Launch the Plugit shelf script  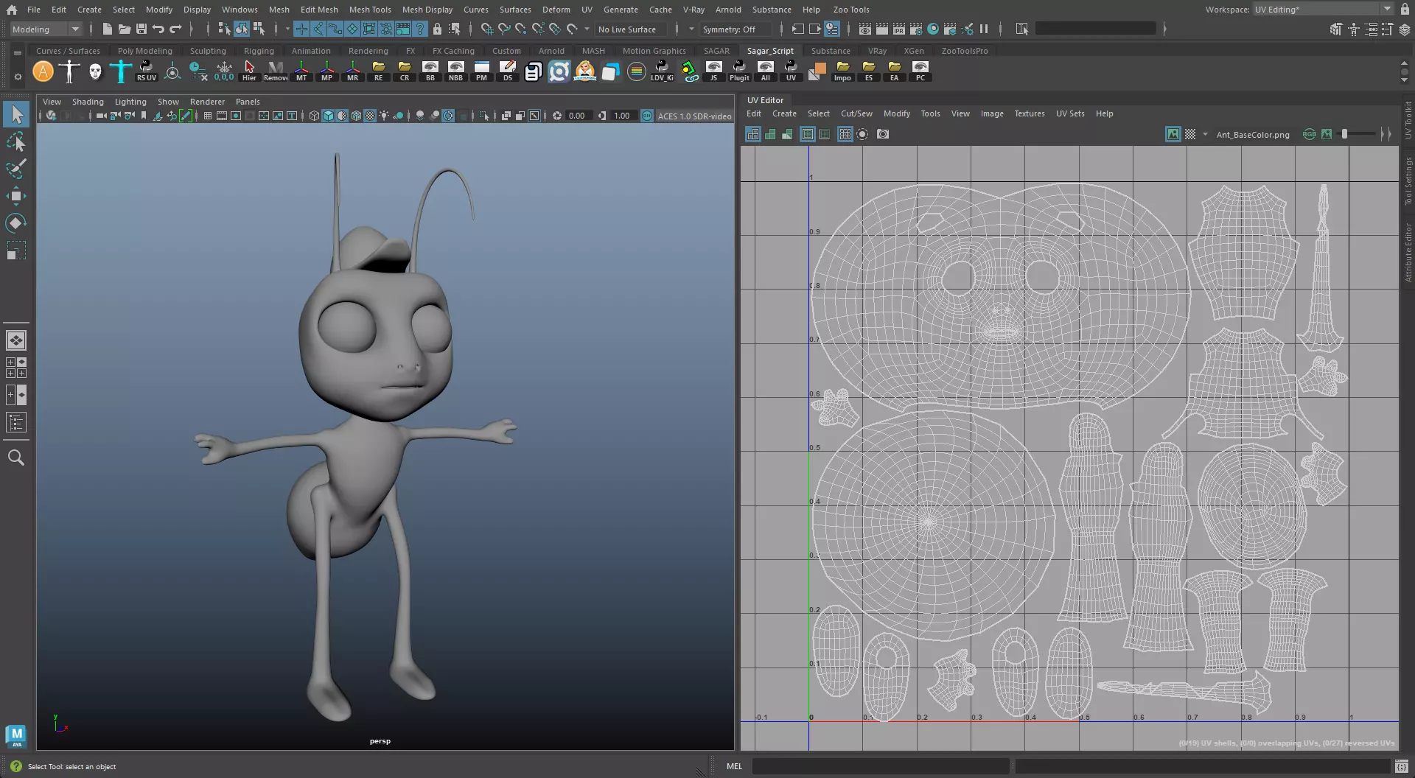(739, 71)
